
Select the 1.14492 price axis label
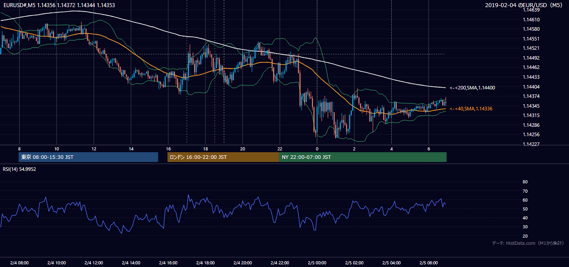(x=532, y=58)
